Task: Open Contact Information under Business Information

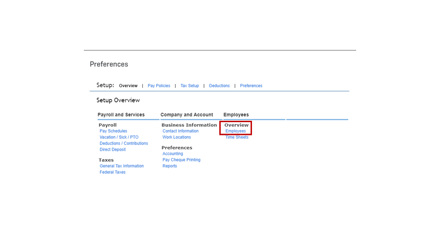Action: click(x=181, y=131)
